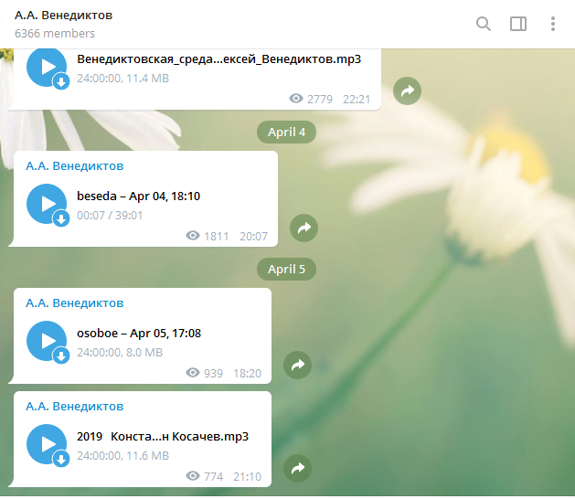Download the osoboe Apr 05 audio

click(61, 356)
